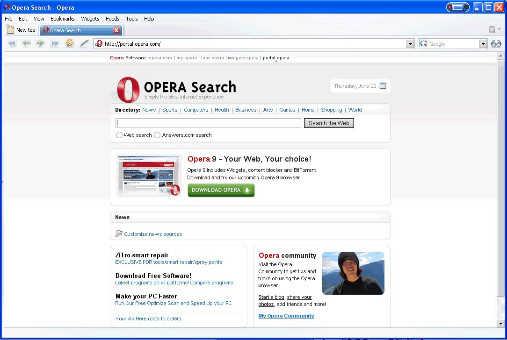Click the Rewind navigation icon
This screenshot has width=507, height=340.
click(12, 43)
